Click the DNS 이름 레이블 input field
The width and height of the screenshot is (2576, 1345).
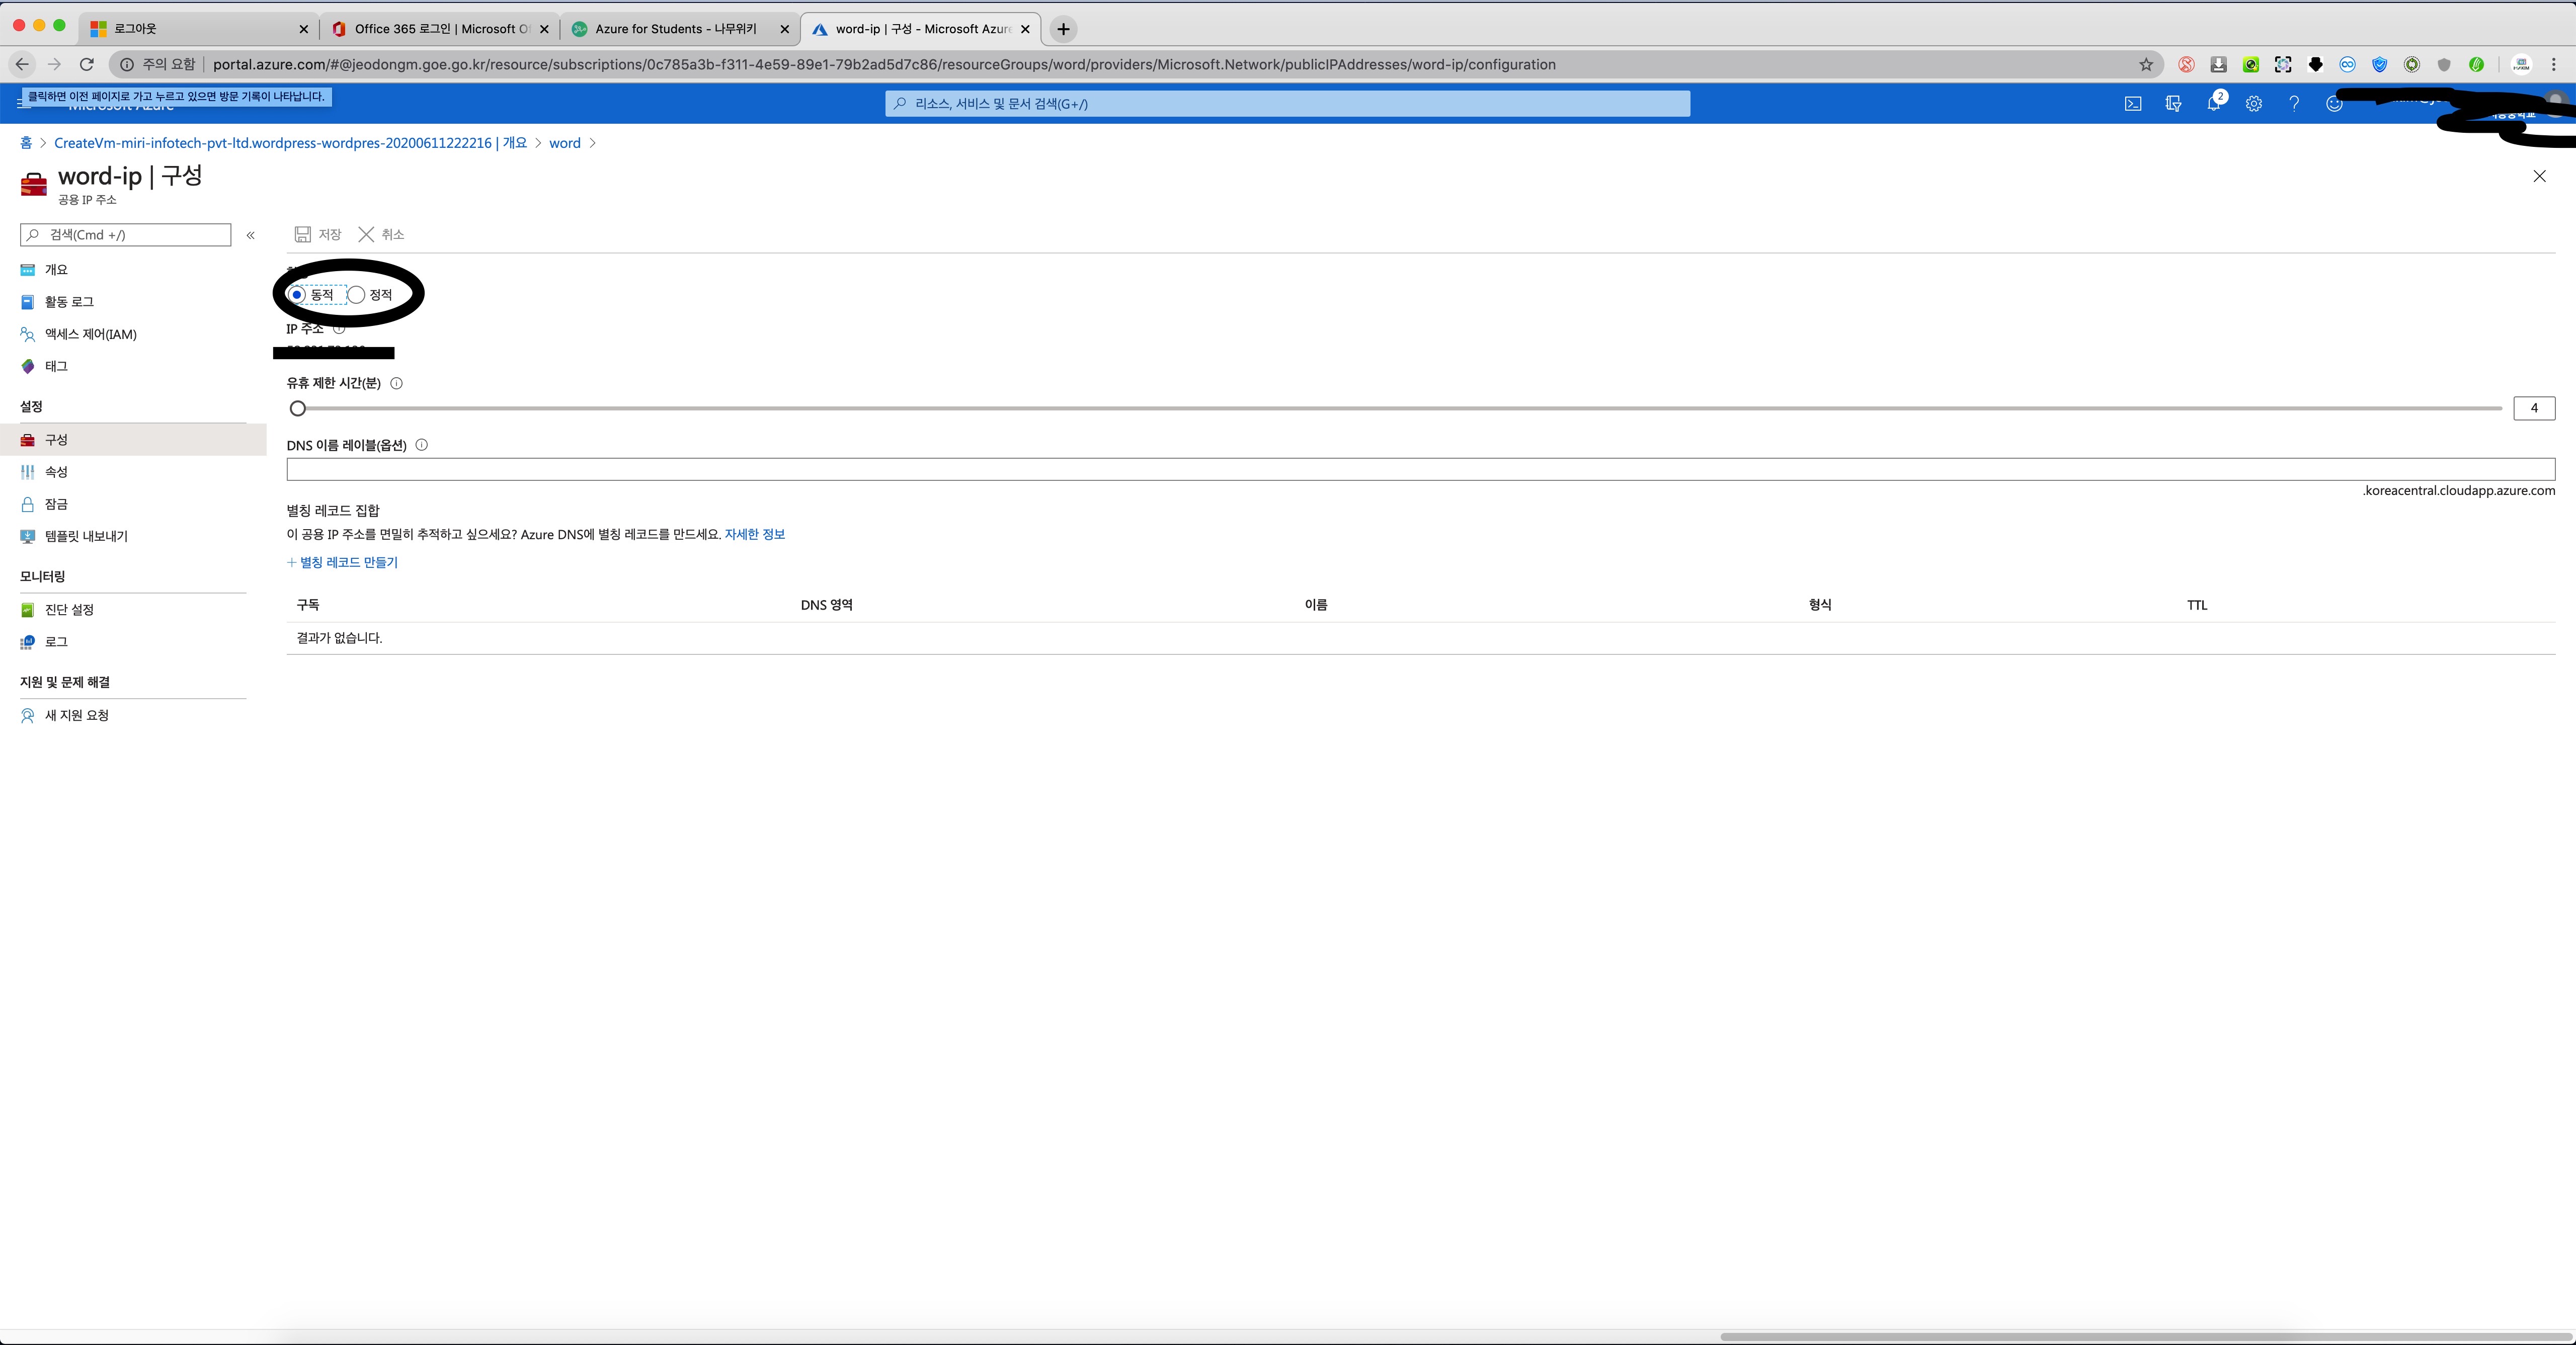(x=1420, y=469)
